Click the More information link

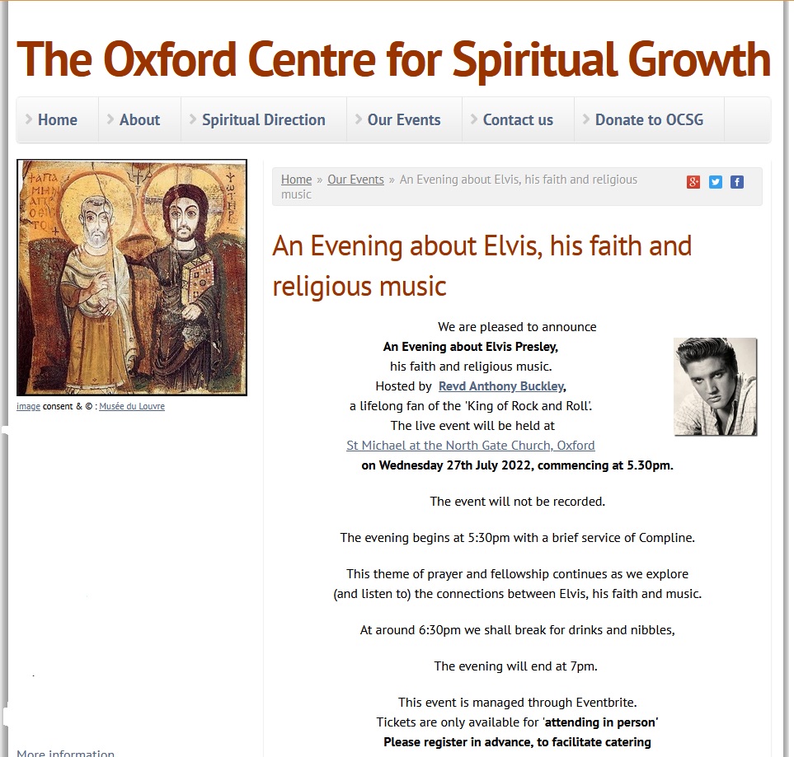click(65, 752)
